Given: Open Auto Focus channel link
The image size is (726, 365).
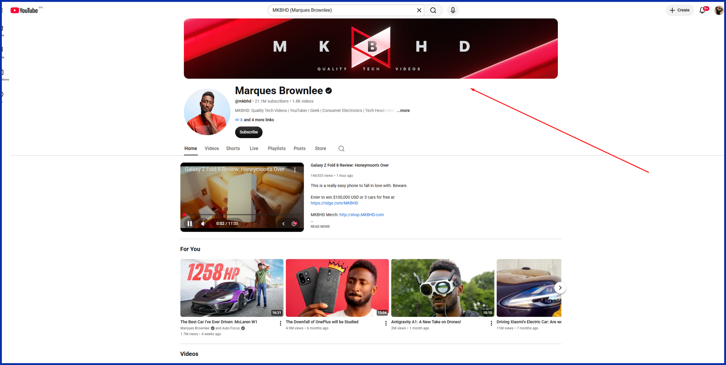Looking at the screenshot, I should (231, 328).
